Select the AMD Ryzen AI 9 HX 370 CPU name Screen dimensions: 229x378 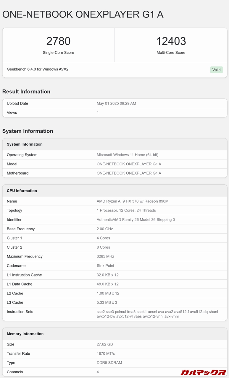click(x=133, y=201)
